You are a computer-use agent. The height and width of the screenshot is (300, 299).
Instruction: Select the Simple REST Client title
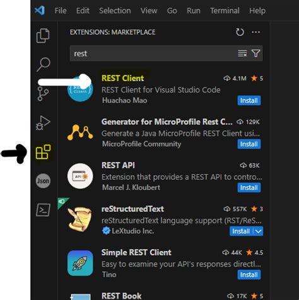coord(136,253)
